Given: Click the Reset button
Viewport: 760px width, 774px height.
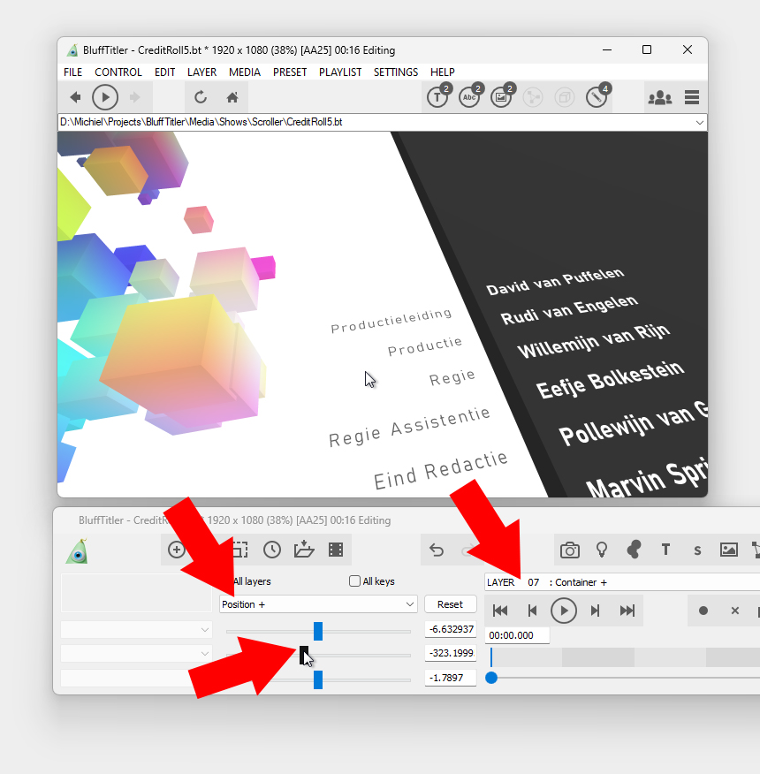Looking at the screenshot, I should [450, 604].
